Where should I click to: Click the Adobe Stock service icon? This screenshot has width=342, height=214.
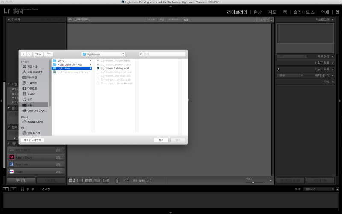coord(12,157)
